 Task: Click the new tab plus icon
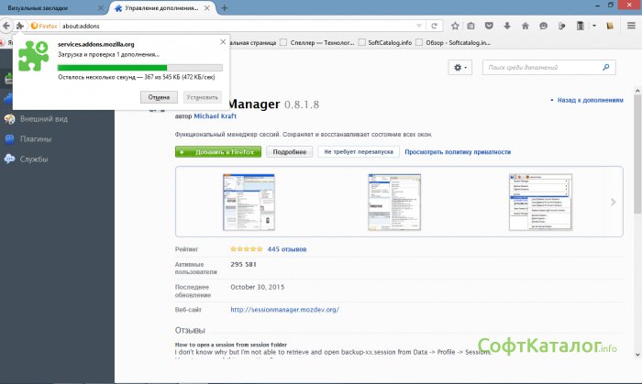click(x=225, y=8)
